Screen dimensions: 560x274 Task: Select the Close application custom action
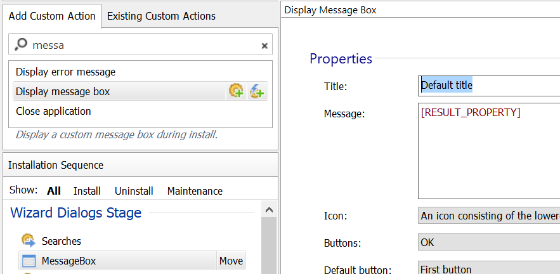pyautogui.click(x=53, y=111)
